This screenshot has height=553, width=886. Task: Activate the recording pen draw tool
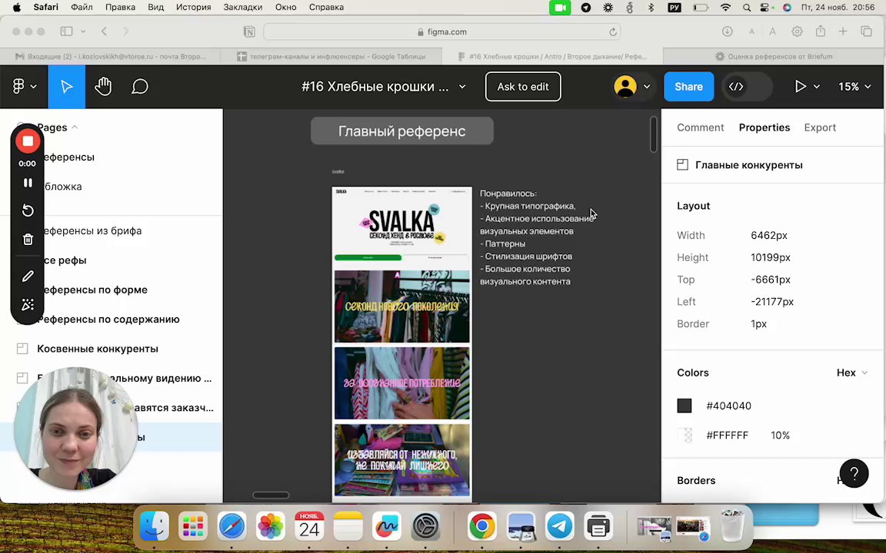click(27, 276)
